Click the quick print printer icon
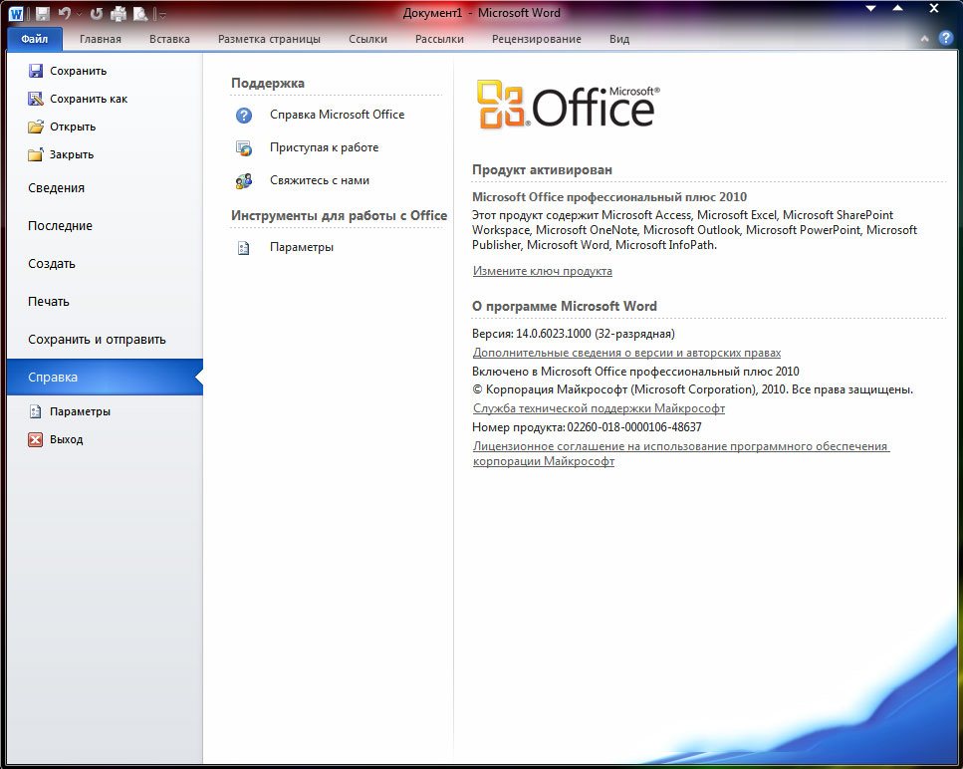 pyautogui.click(x=119, y=14)
